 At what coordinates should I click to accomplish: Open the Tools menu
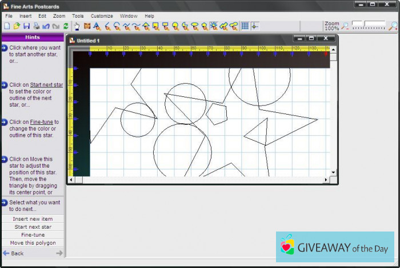click(78, 16)
